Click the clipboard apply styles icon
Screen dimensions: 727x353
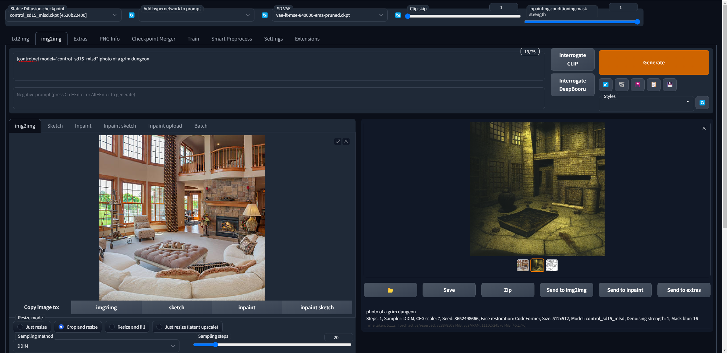[x=653, y=84]
